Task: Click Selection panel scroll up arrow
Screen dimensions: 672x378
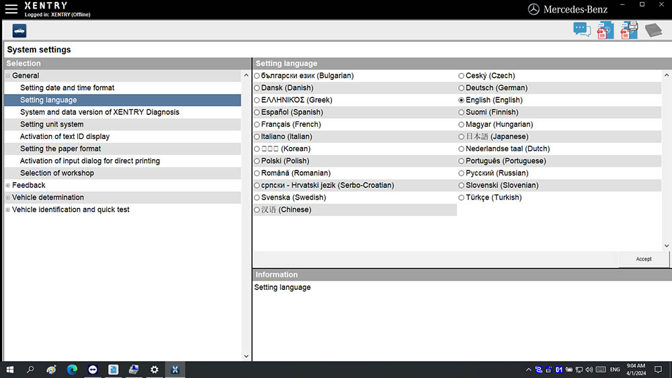Action: click(x=246, y=75)
